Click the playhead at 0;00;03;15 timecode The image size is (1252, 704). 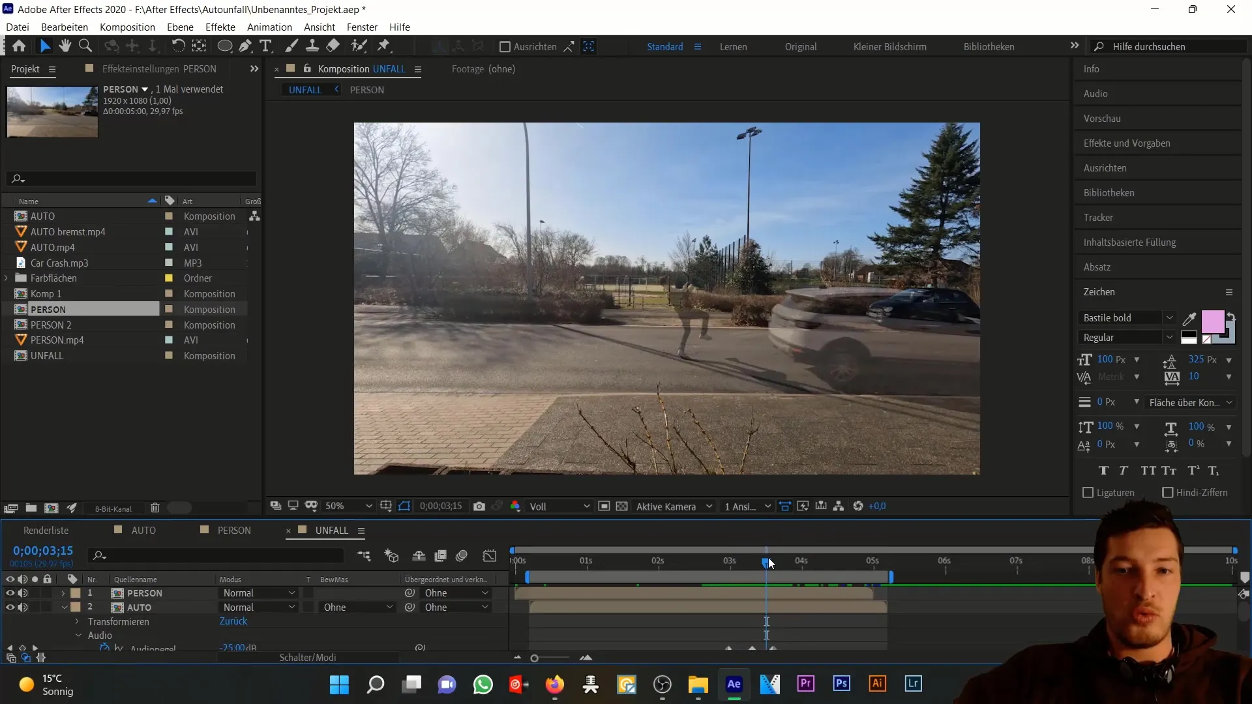[x=766, y=559]
